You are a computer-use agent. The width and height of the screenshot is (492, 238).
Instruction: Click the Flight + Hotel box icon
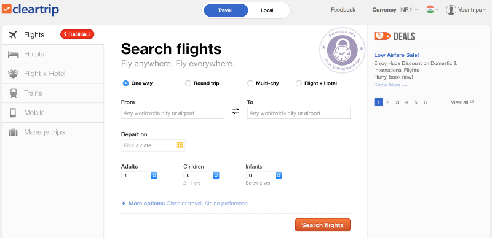(13, 74)
